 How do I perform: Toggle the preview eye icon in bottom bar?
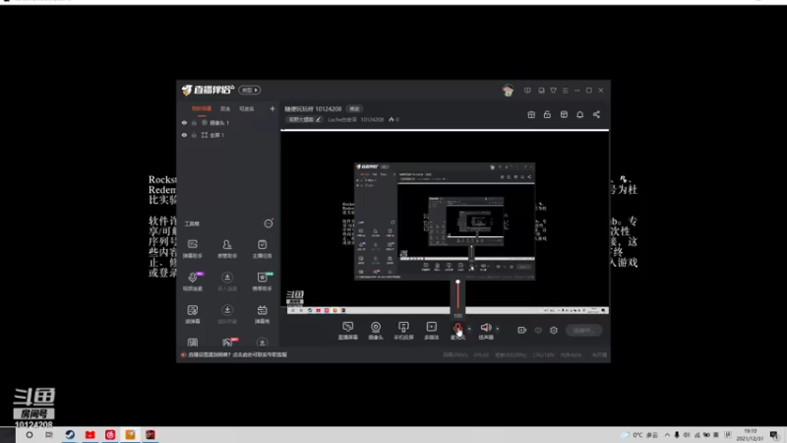click(x=538, y=330)
